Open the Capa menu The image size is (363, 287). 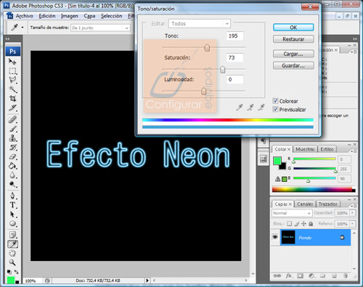[x=89, y=16]
